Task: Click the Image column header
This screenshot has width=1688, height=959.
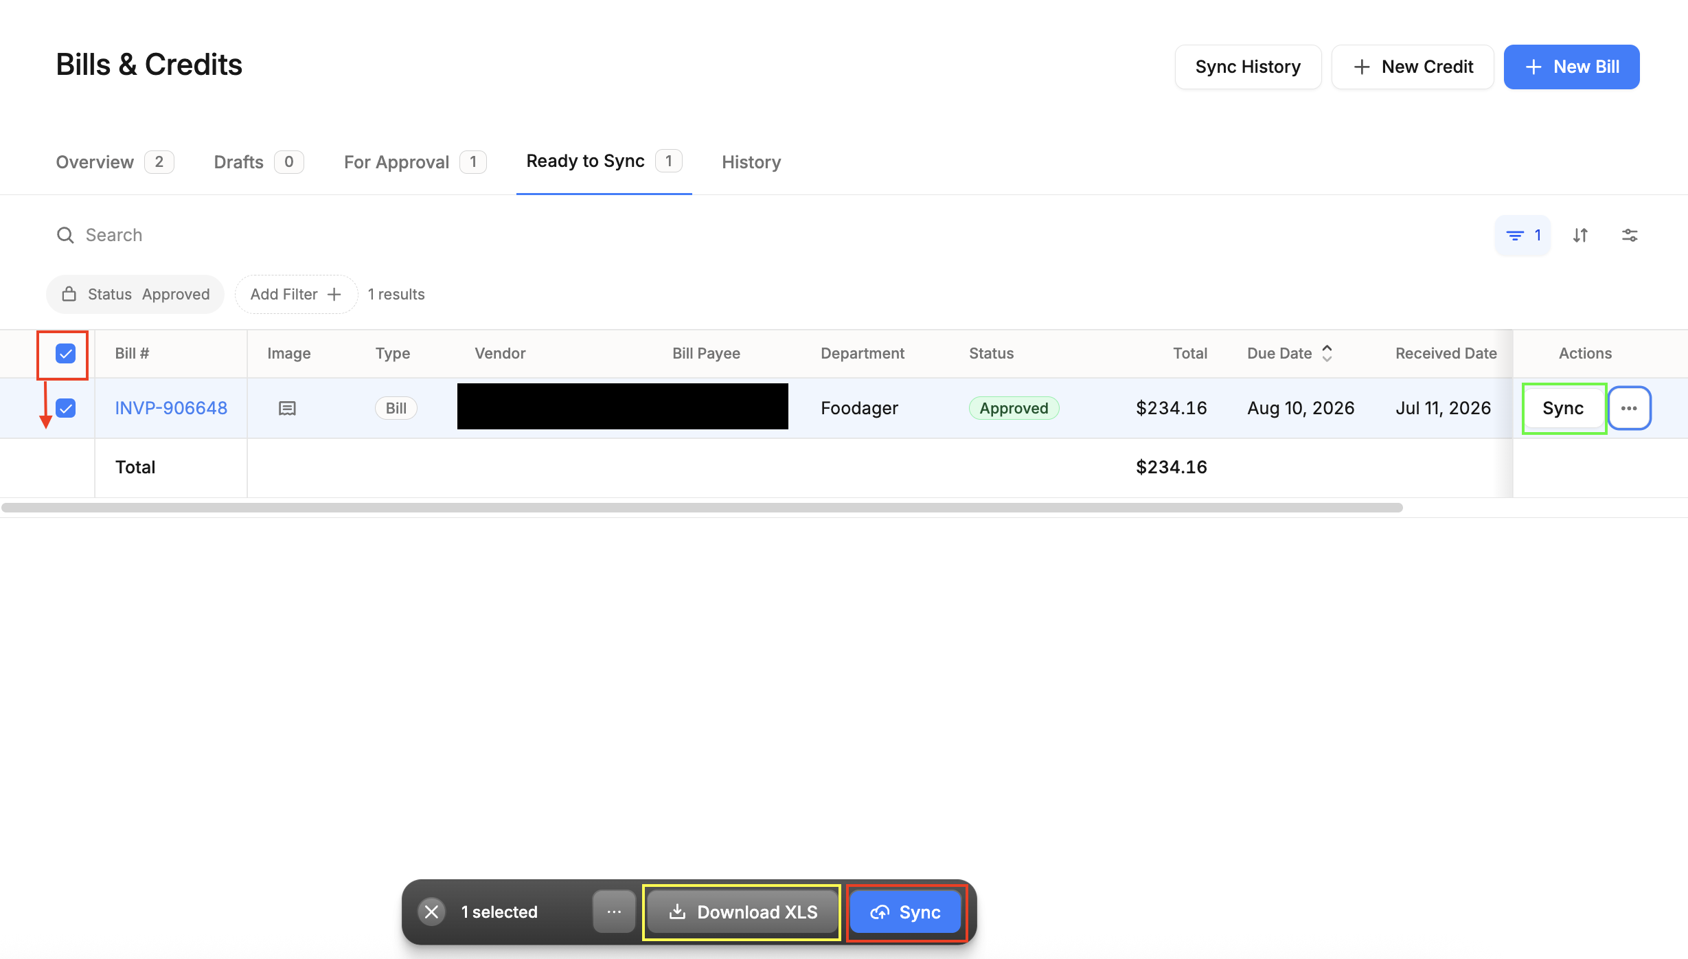Action: (x=289, y=353)
